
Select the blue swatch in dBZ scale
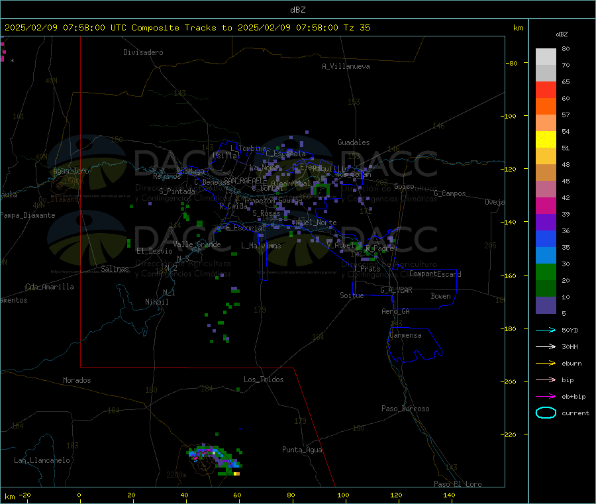tap(546, 238)
